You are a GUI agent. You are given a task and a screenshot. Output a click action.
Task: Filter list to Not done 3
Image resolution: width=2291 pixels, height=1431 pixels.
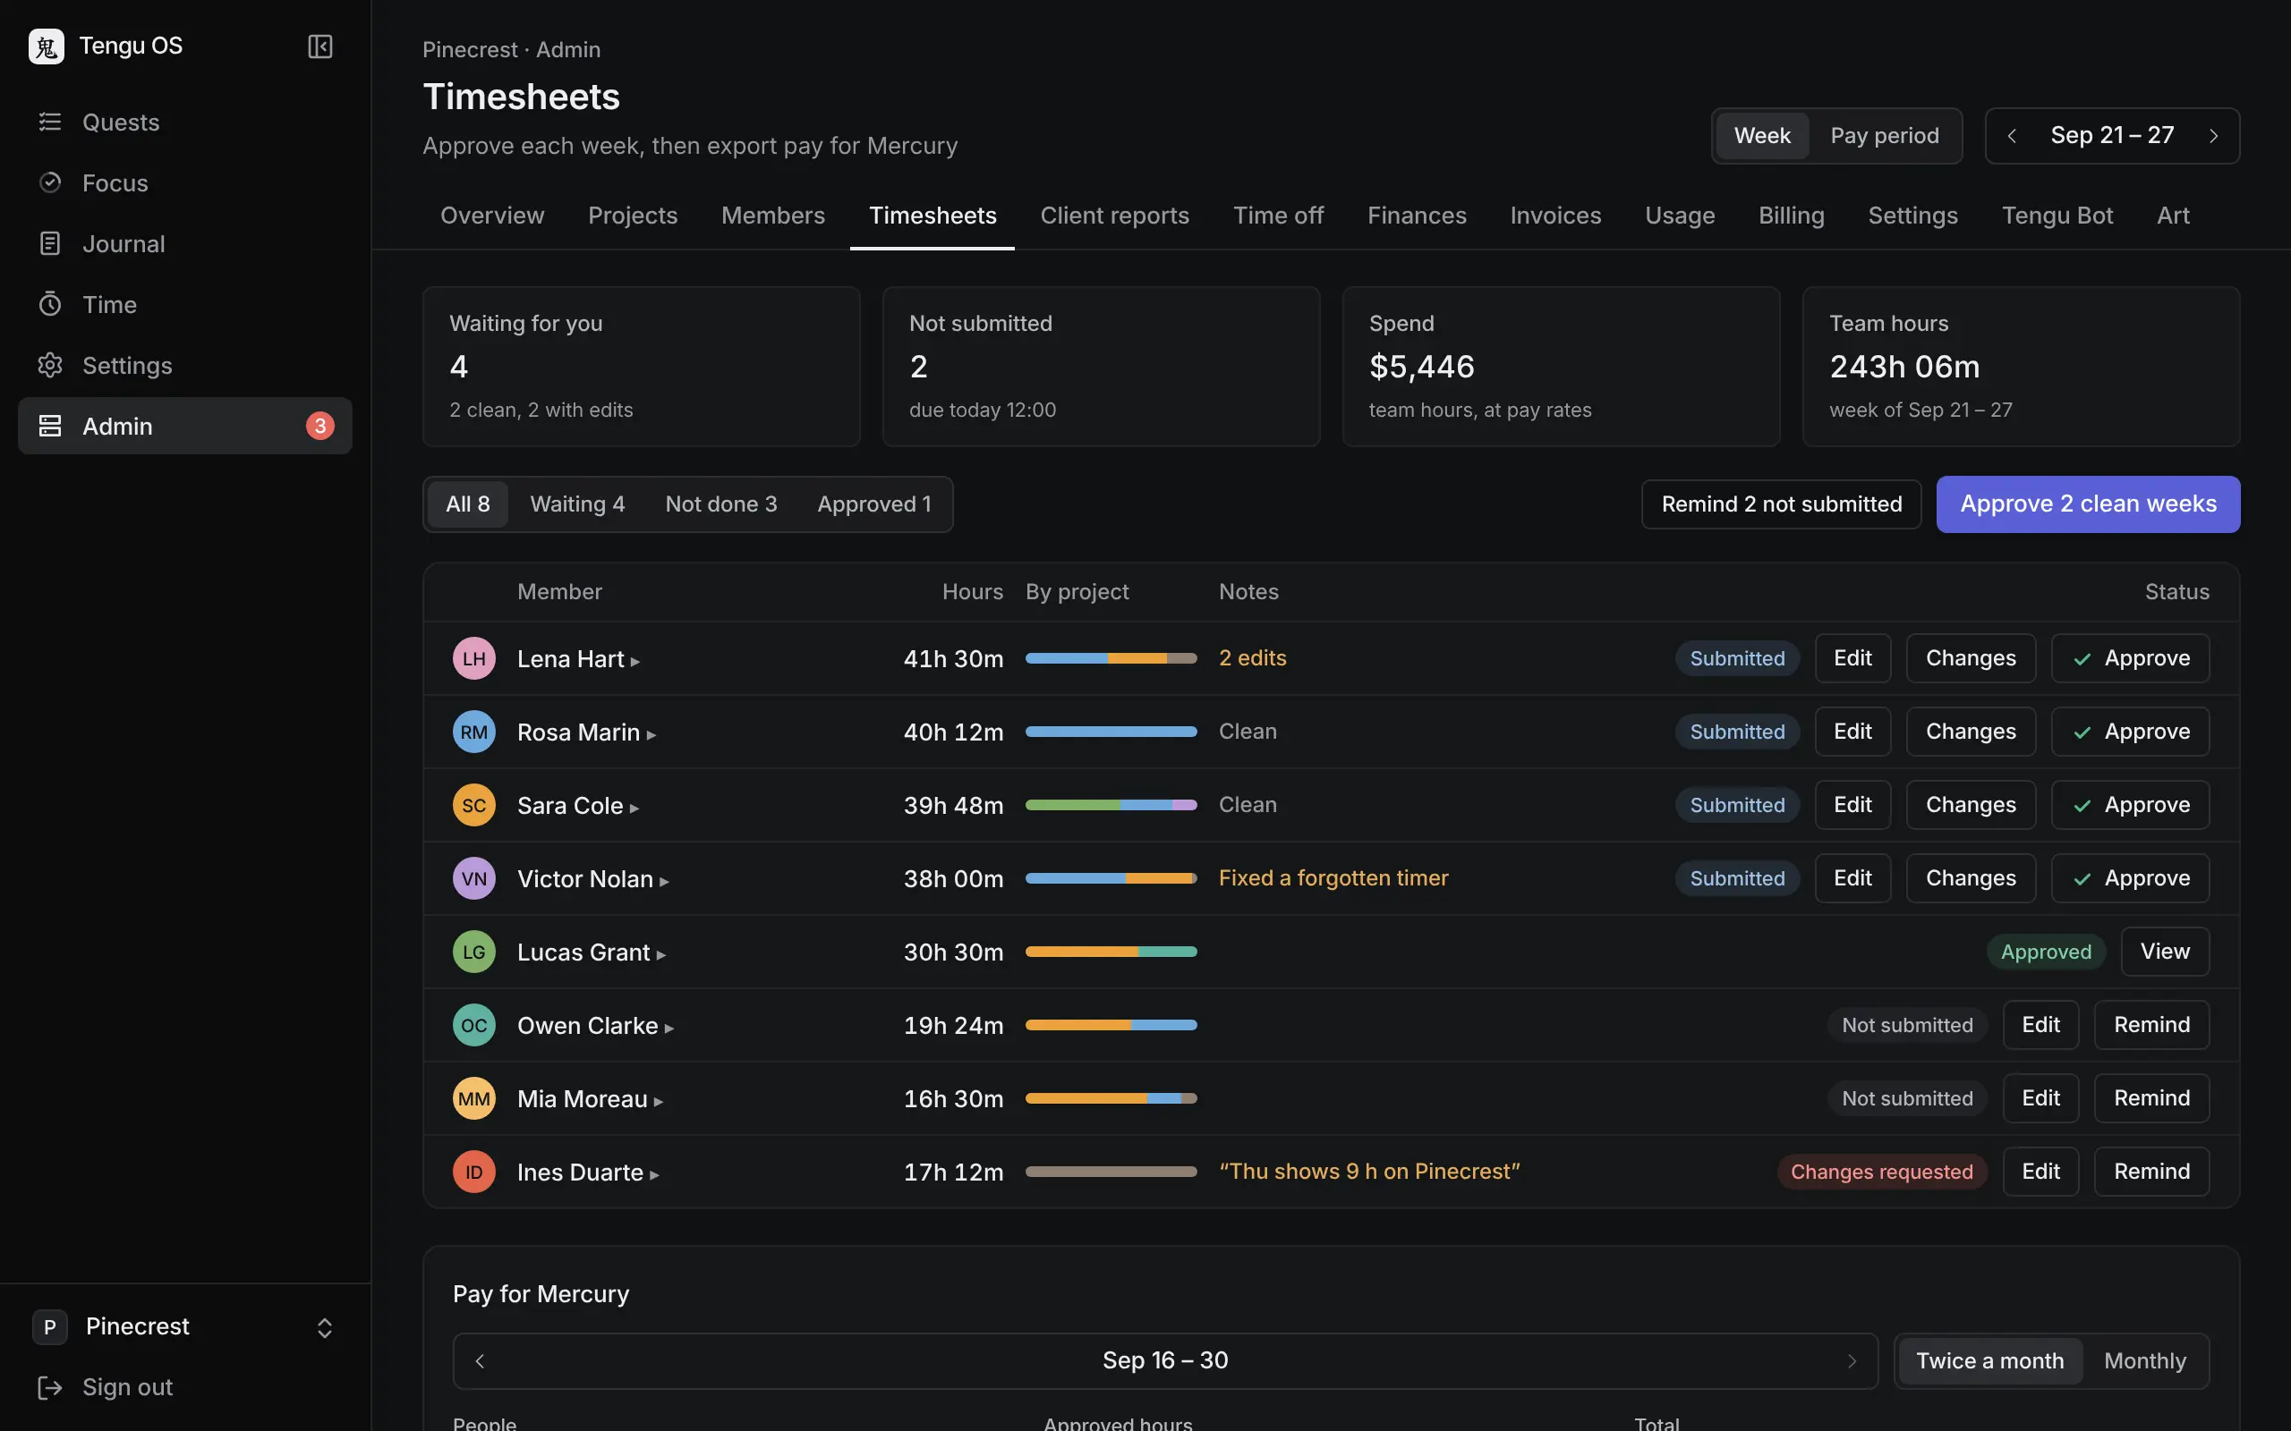point(720,504)
